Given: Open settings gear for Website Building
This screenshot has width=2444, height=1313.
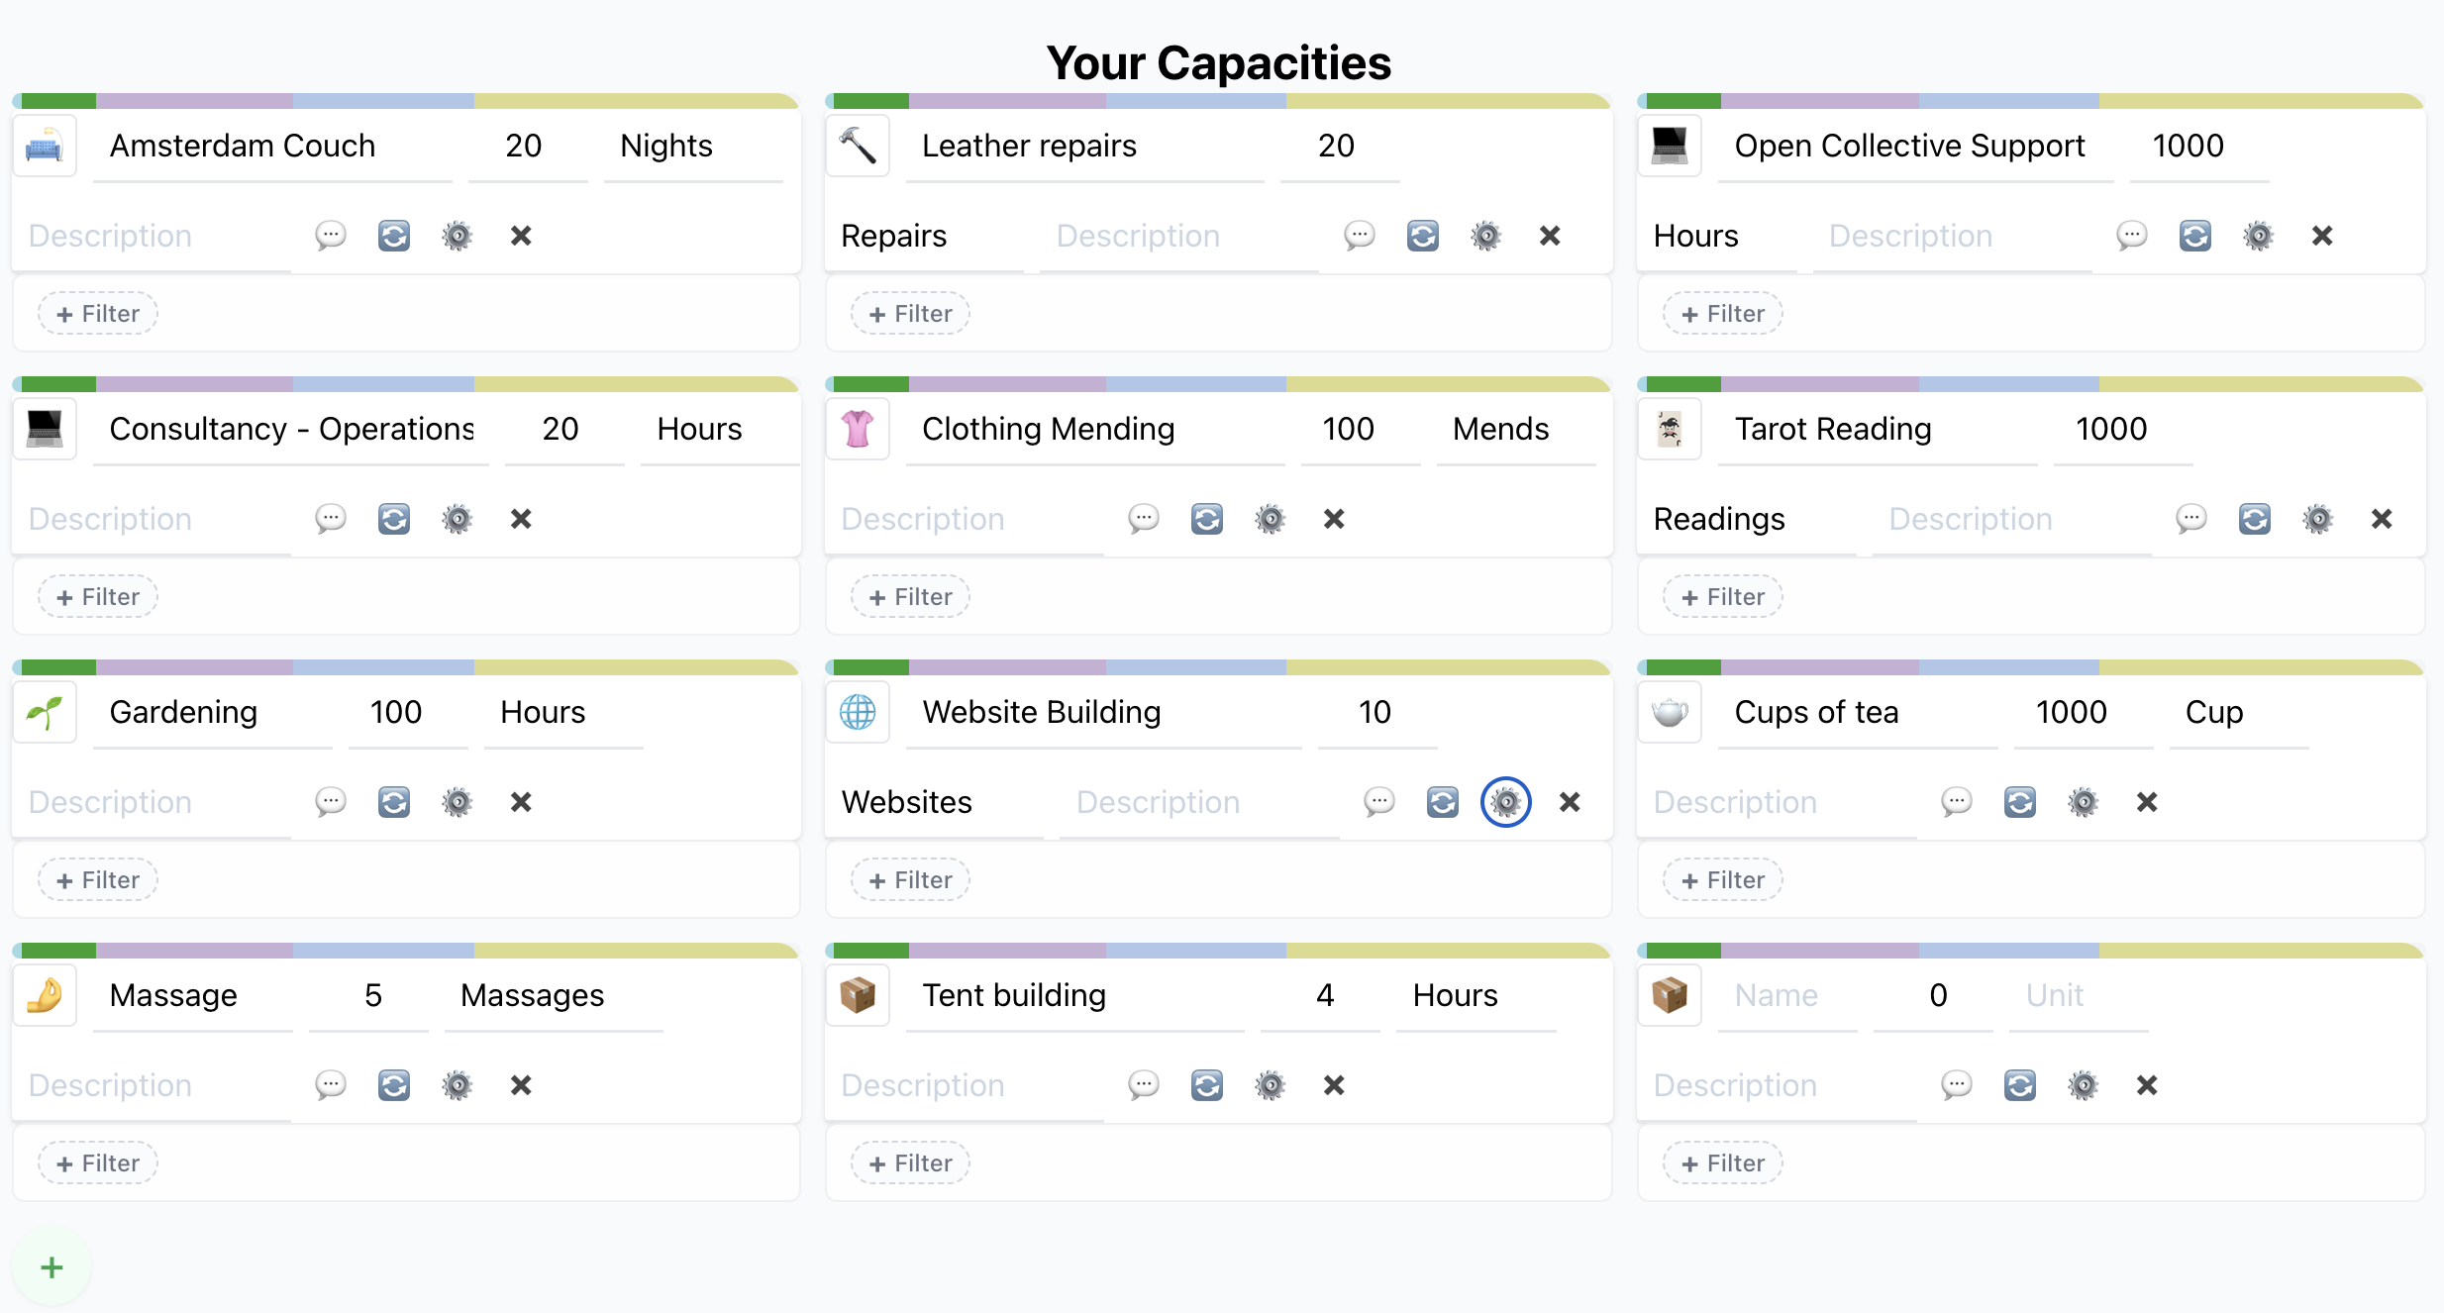Looking at the screenshot, I should pos(1505,802).
